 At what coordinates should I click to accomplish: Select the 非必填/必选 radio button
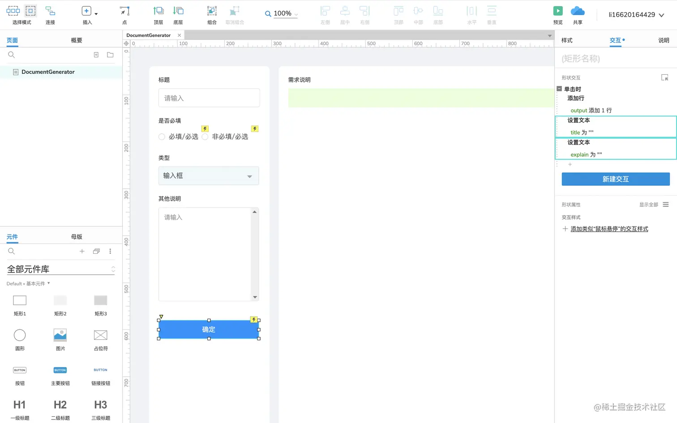205,137
